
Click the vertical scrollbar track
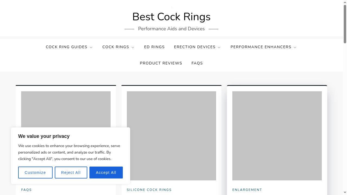coord(345,108)
